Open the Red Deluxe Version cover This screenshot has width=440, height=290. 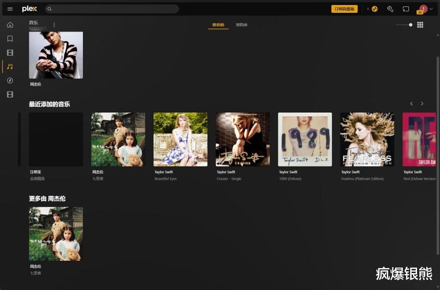pos(419,140)
